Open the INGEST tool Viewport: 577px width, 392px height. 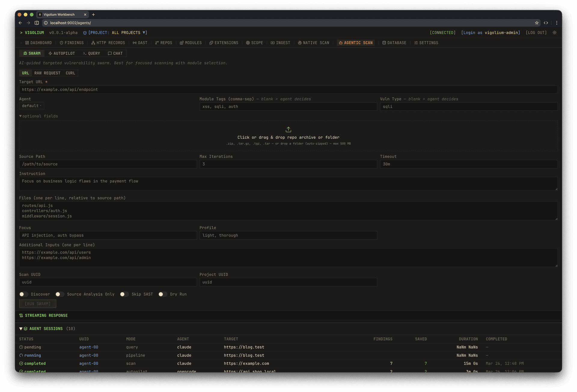[x=273, y=43]
